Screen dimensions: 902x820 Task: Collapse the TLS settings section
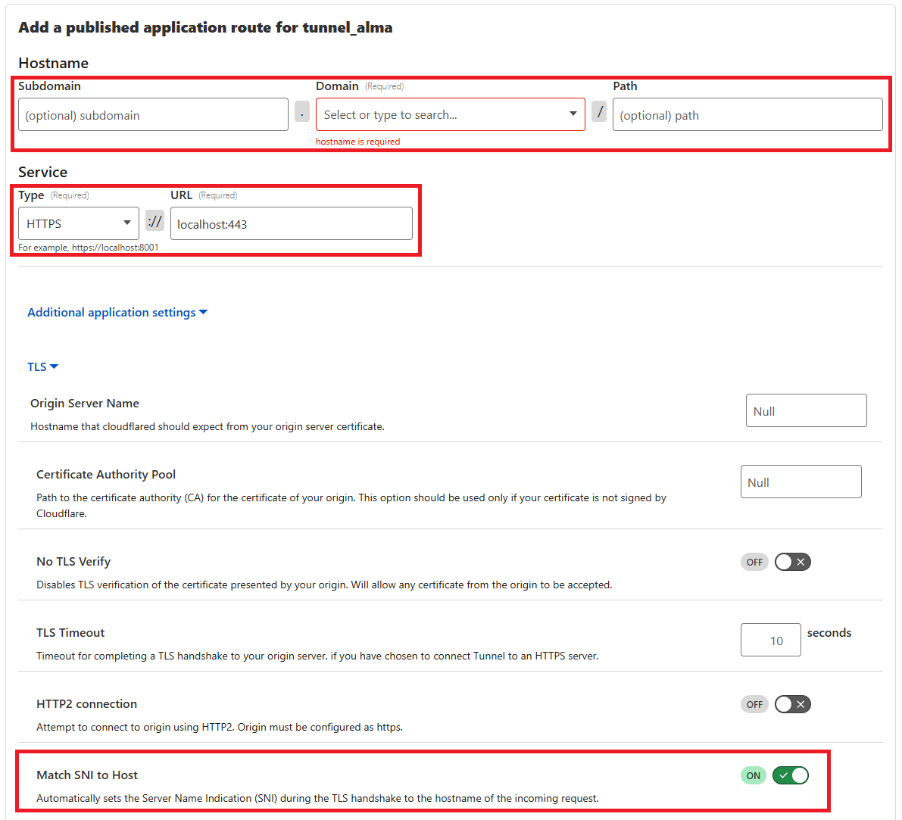(x=42, y=366)
